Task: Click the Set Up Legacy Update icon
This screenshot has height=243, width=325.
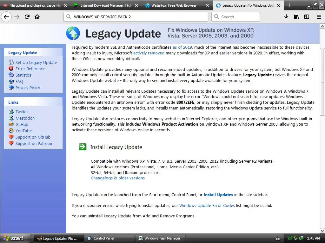Action: tap(11, 62)
